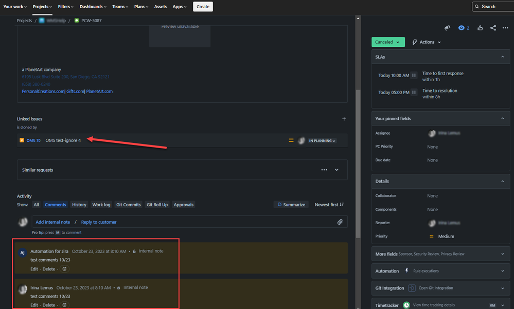Open the Teams menu
The width and height of the screenshot is (514, 309).
(x=120, y=7)
